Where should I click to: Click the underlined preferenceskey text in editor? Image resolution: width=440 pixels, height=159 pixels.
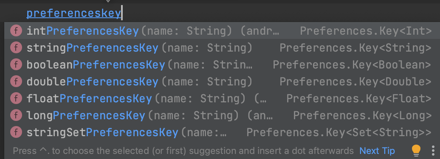[73, 14]
